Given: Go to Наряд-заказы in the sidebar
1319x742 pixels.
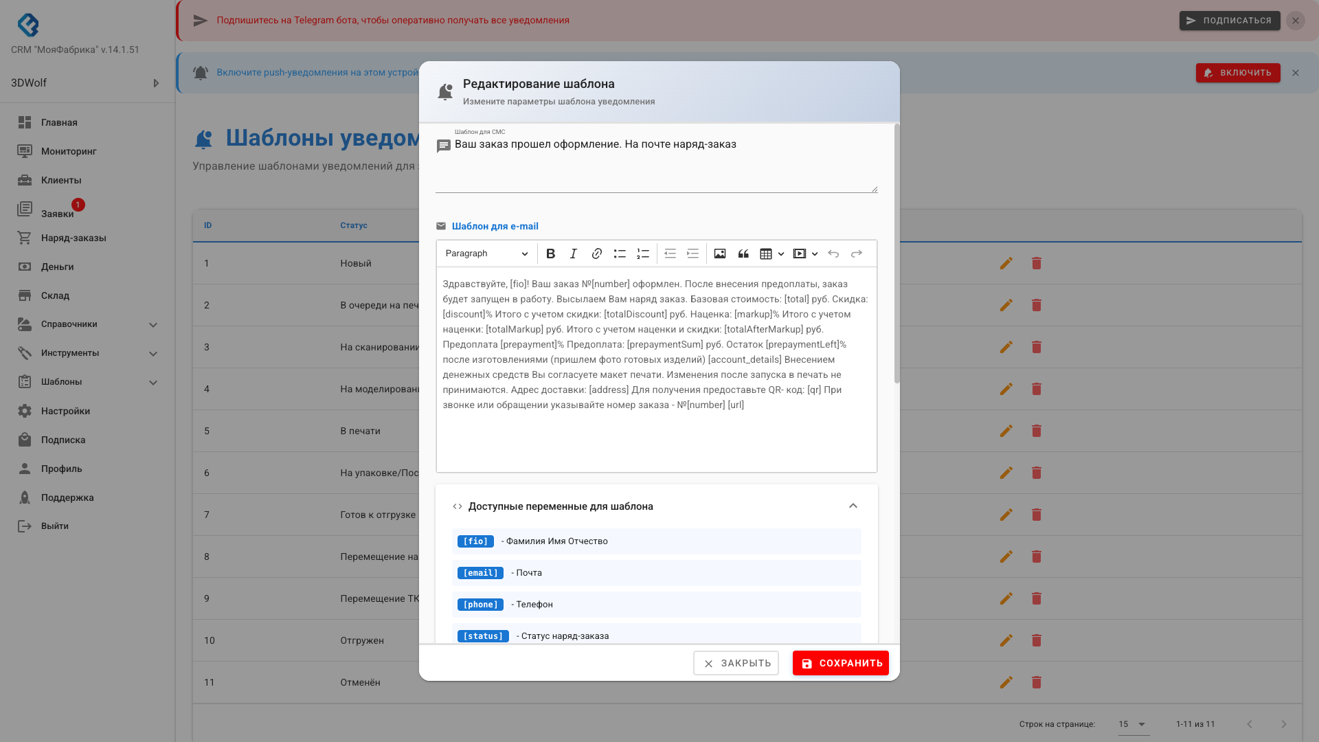Looking at the screenshot, I should (73, 238).
